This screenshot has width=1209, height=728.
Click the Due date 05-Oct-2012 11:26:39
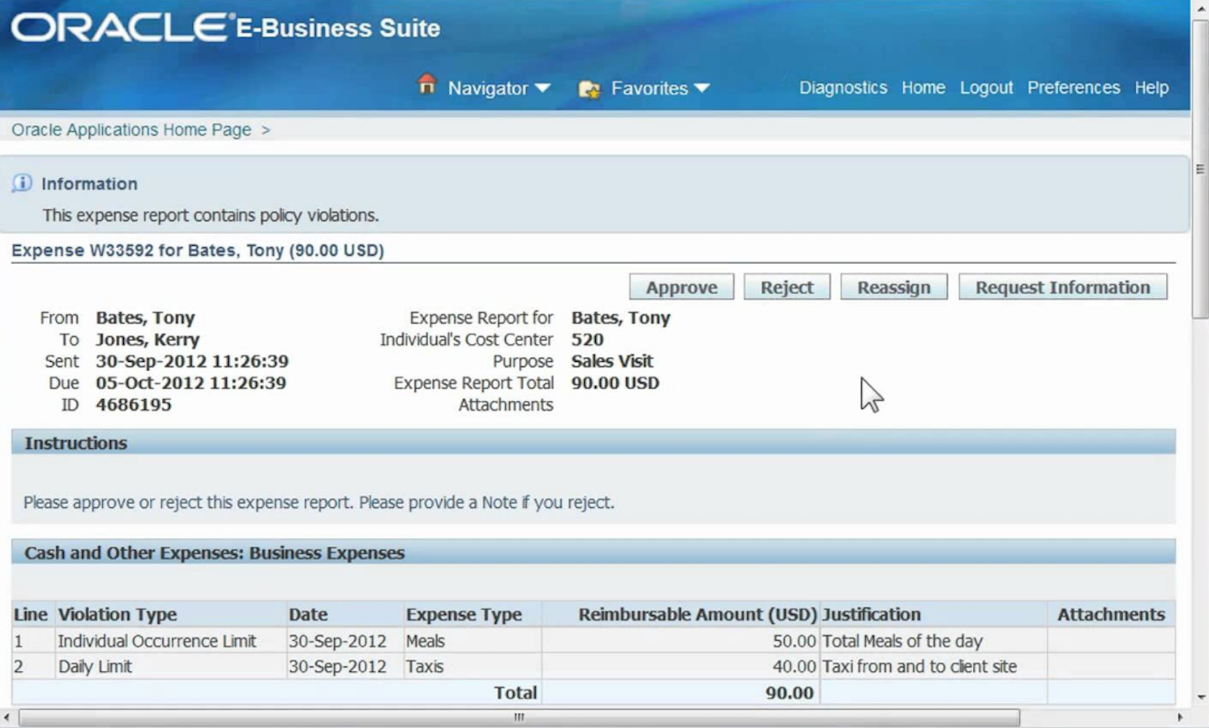click(x=191, y=383)
